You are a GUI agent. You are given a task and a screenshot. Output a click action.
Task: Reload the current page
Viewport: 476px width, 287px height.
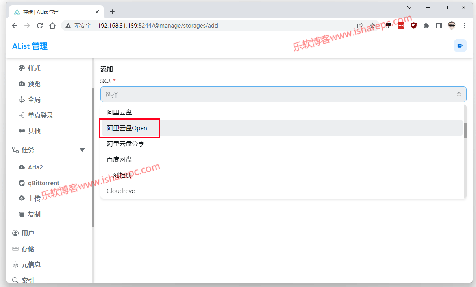click(40, 26)
